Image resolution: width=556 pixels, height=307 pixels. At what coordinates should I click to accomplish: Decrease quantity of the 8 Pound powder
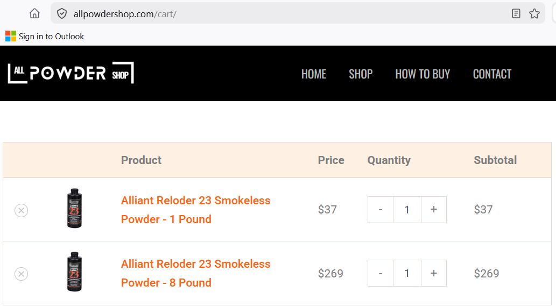(x=381, y=273)
